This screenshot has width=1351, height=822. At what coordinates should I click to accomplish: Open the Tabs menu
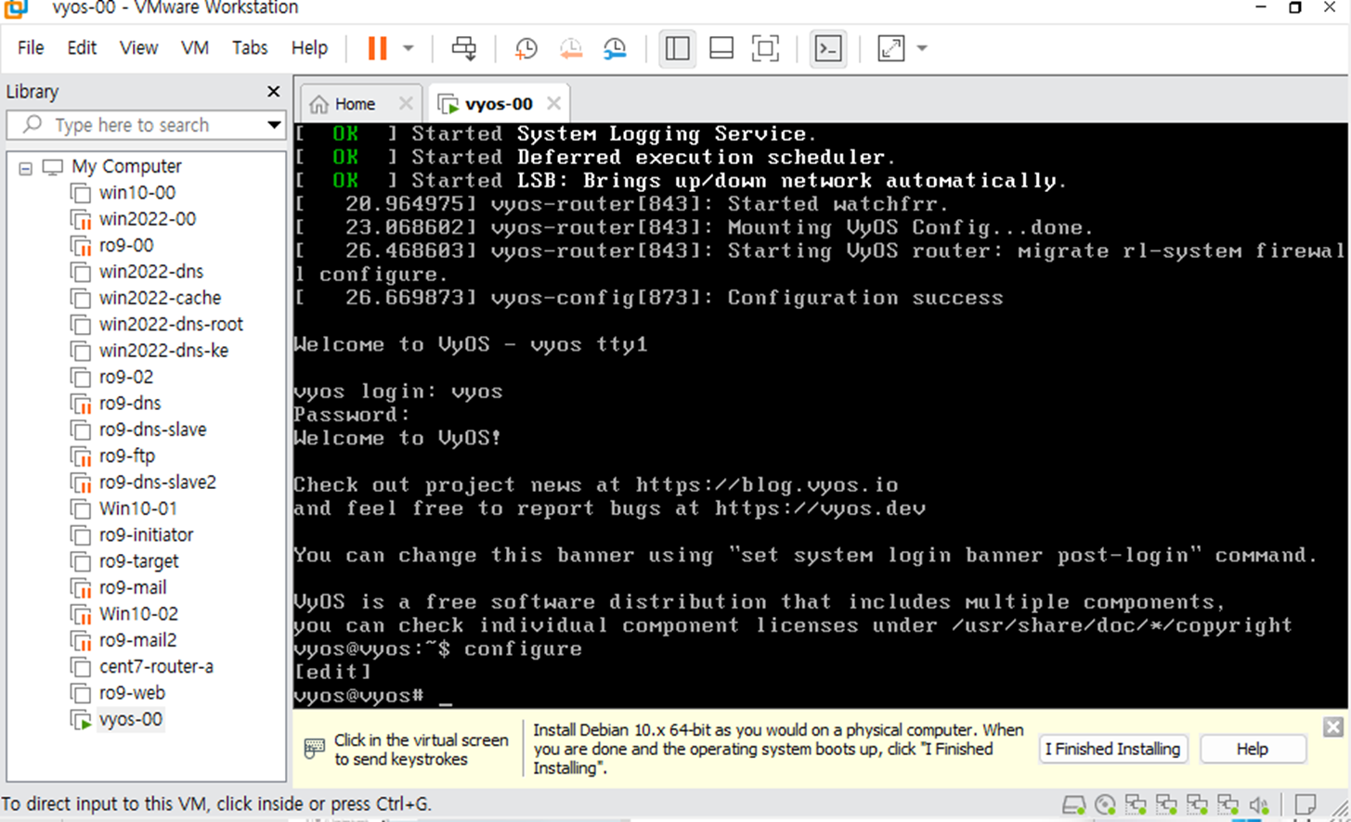[x=250, y=48]
